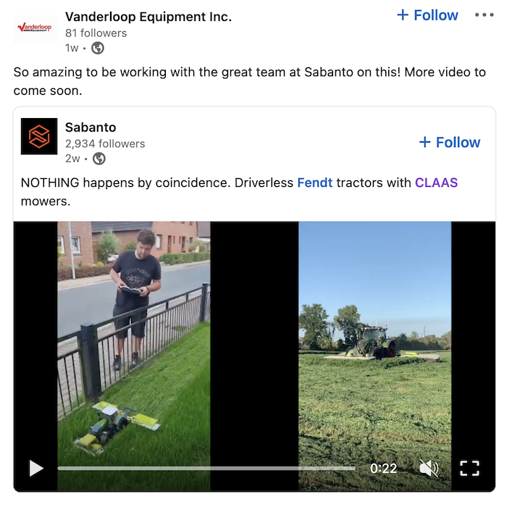This screenshot has width=507, height=507.
Task: Play the video
Action: [36, 468]
